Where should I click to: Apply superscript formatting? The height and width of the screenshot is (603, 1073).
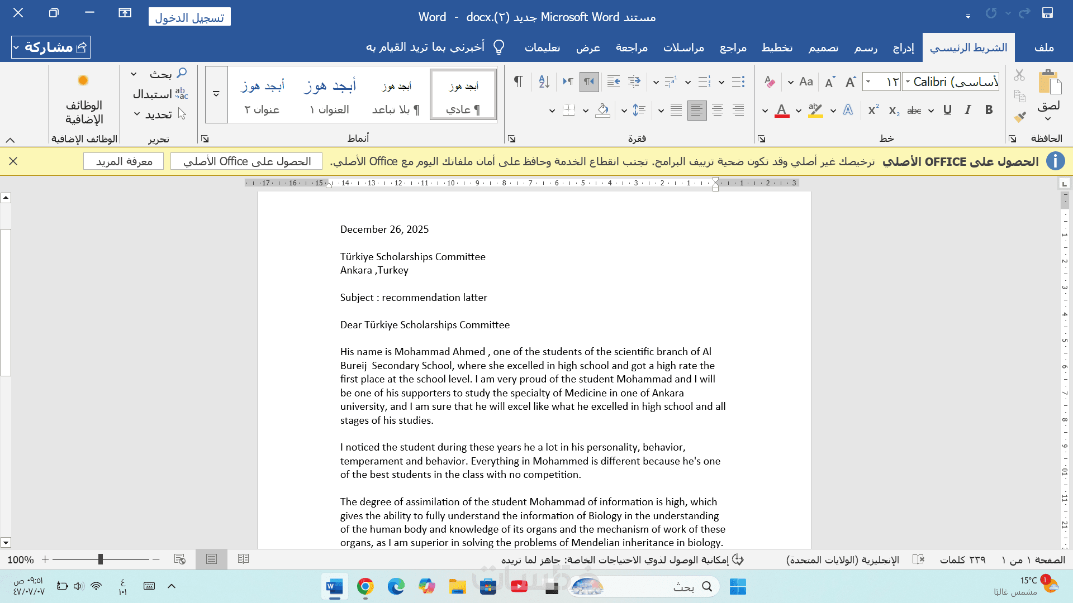[873, 110]
